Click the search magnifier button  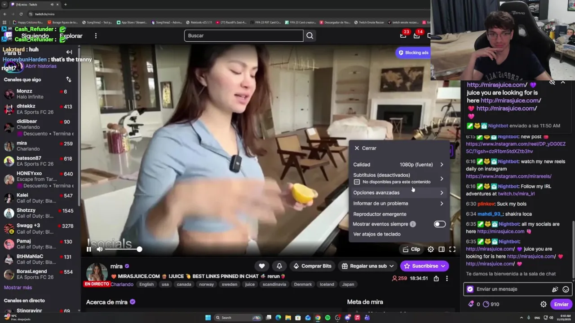coord(310,35)
